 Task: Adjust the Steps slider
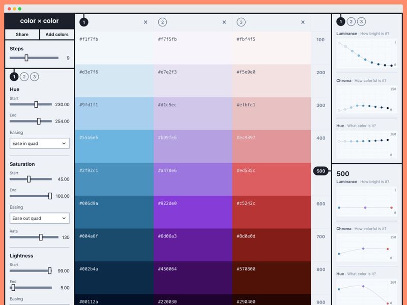25,57
